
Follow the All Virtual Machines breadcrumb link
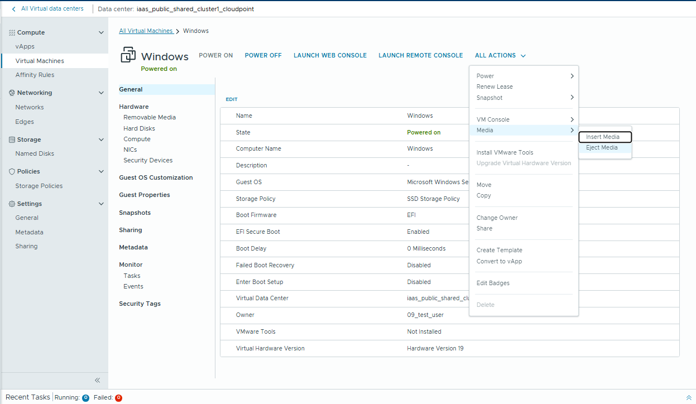pos(146,31)
